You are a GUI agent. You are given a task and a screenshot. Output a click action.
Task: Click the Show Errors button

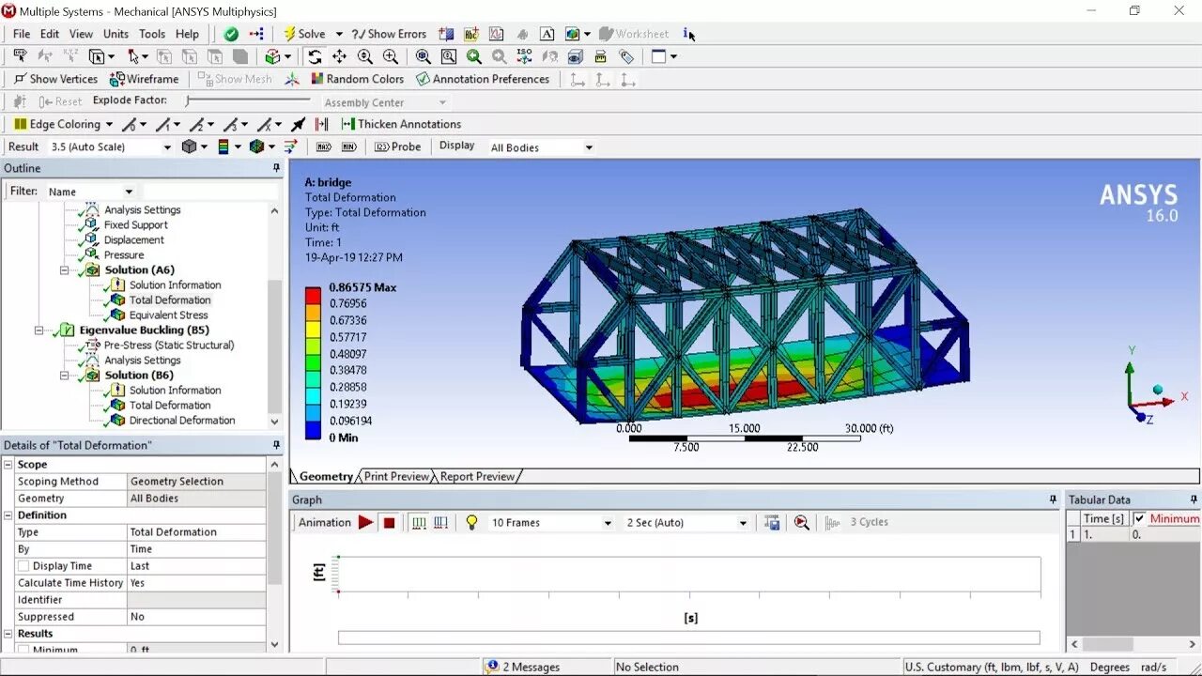pyautogui.click(x=389, y=34)
